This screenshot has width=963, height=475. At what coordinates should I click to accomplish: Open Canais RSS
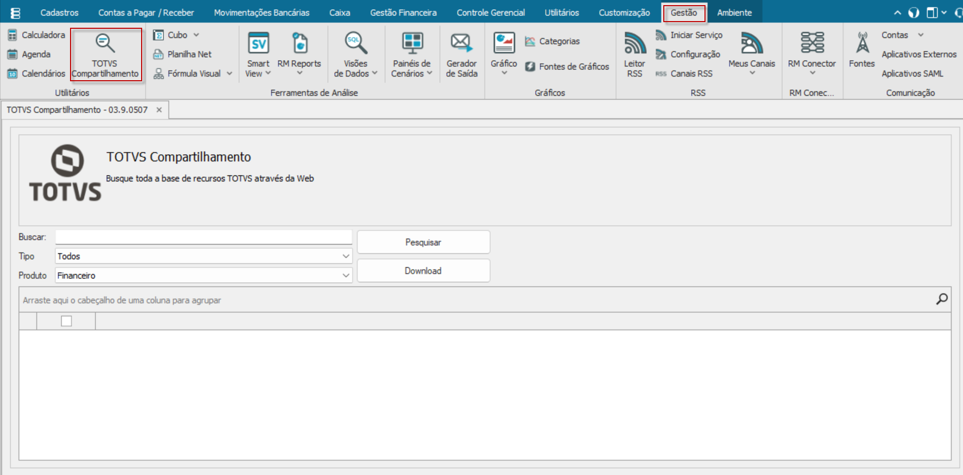[684, 74]
